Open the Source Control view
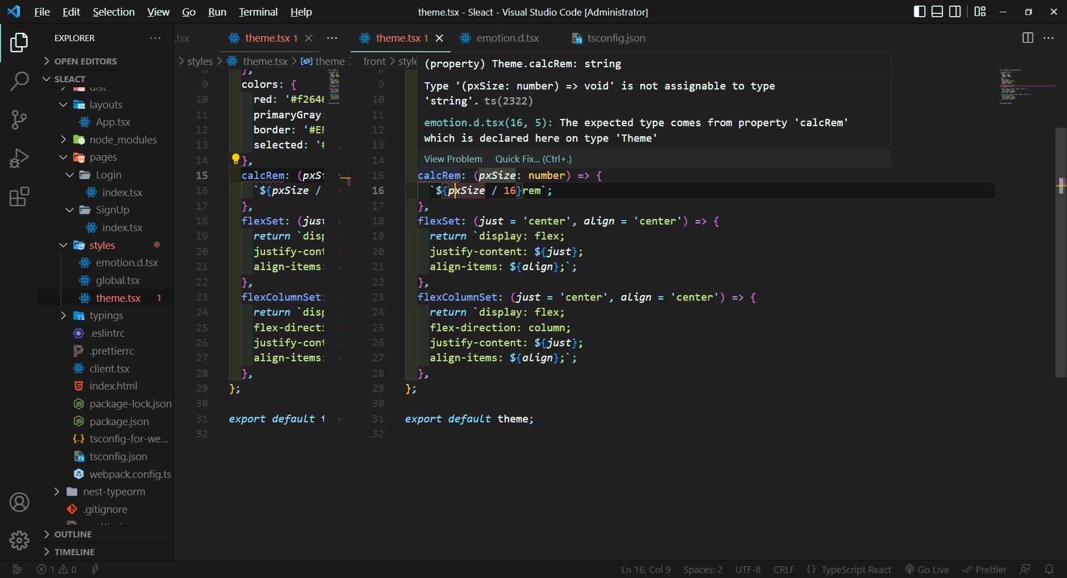Image resolution: width=1067 pixels, height=578 pixels. click(19, 119)
